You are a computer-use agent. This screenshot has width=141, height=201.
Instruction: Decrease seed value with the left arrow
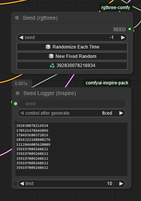pyautogui.click(x=21, y=37)
